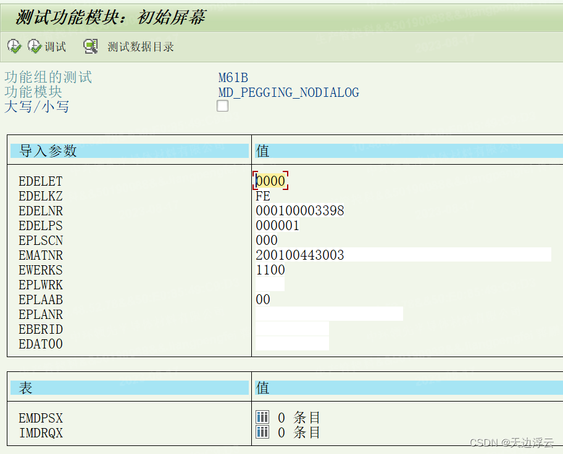Click the empty EPLWRK value field

pos(270,284)
